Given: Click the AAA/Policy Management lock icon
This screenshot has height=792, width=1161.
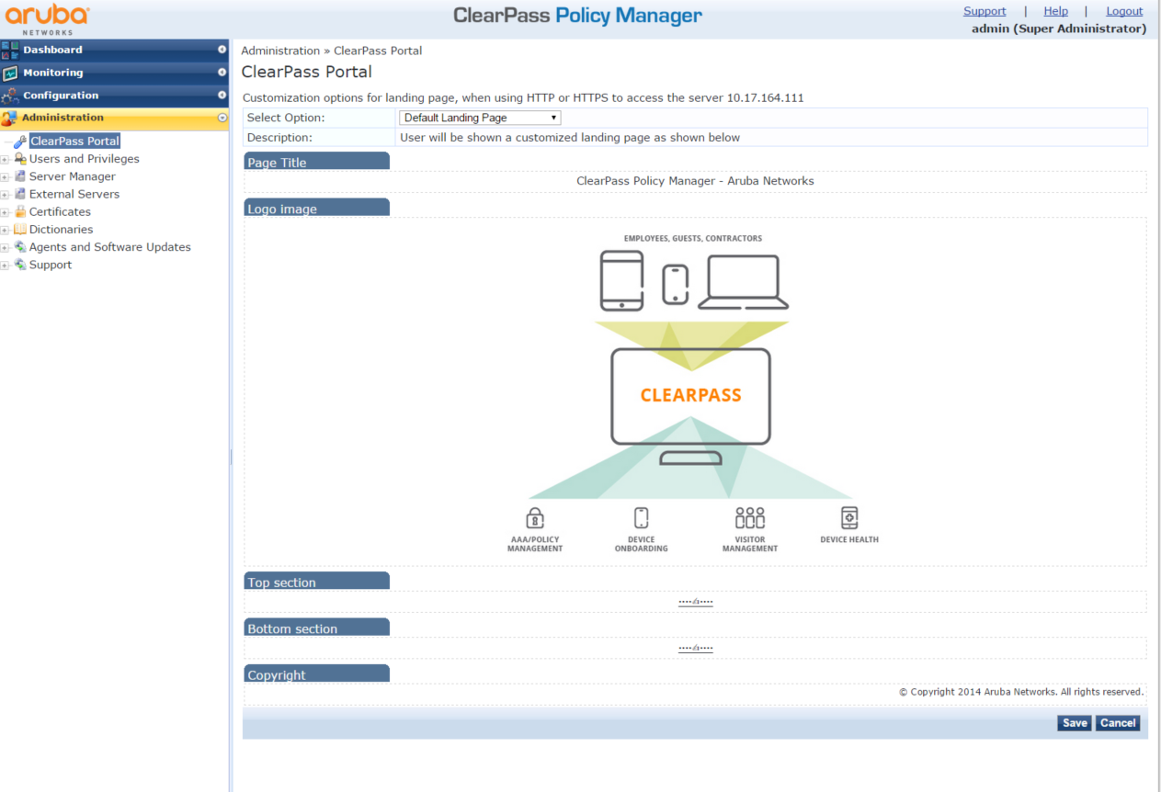Looking at the screenshot, I should (535, 517).
